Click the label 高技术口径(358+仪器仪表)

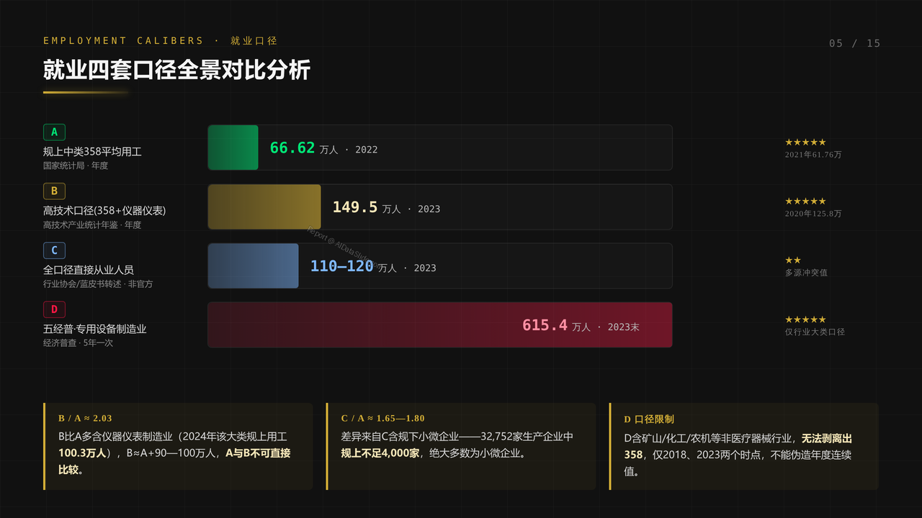click(104, 211)
